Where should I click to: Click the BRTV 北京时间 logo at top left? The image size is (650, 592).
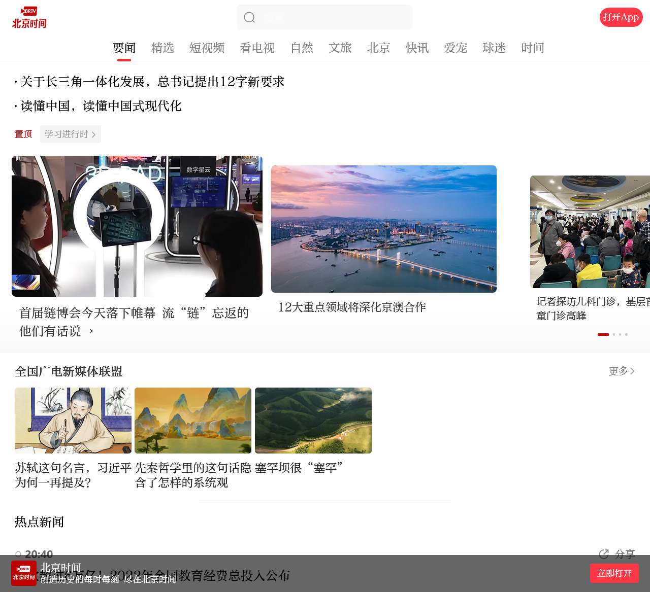(x=29, y=18)
